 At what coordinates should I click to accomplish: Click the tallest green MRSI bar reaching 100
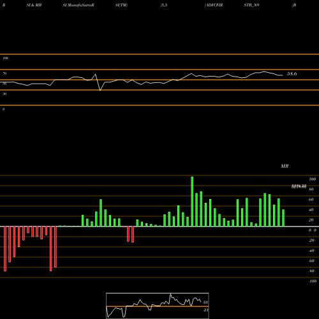point(192,202)
